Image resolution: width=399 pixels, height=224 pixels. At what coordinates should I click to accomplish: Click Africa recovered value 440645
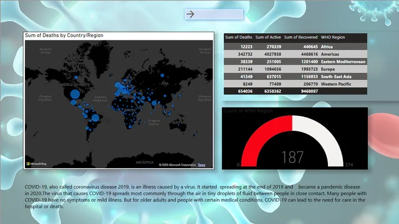(310, 47)
